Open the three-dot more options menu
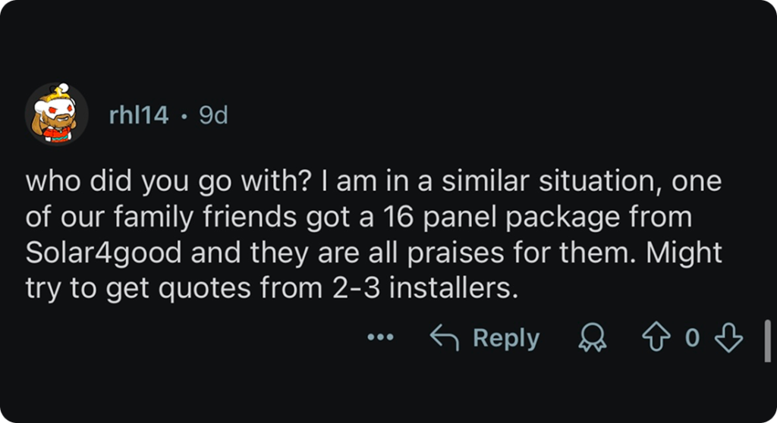This screenshot has height=423, width=777. tap(380, 338)
